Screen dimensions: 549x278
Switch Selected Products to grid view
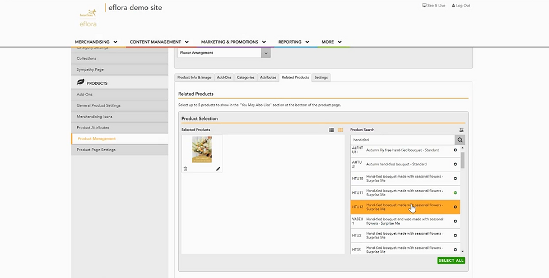point(341,130)
